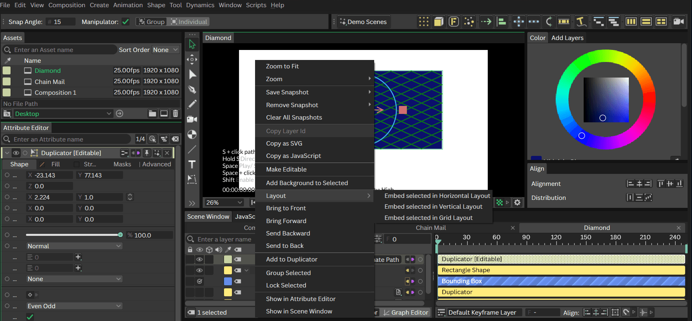Expand the toolbox double chevron
The height and width of the screenshot is (321, 692).
click(x=192, y=203)
